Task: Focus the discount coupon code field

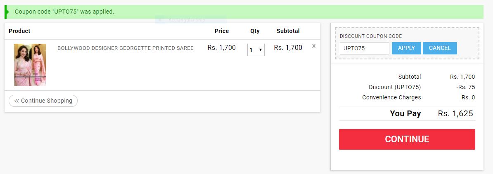Action: (x=364, y=48)
